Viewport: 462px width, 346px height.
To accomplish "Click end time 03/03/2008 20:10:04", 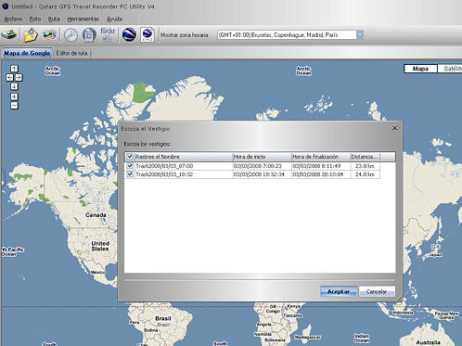I will (321, 174).
